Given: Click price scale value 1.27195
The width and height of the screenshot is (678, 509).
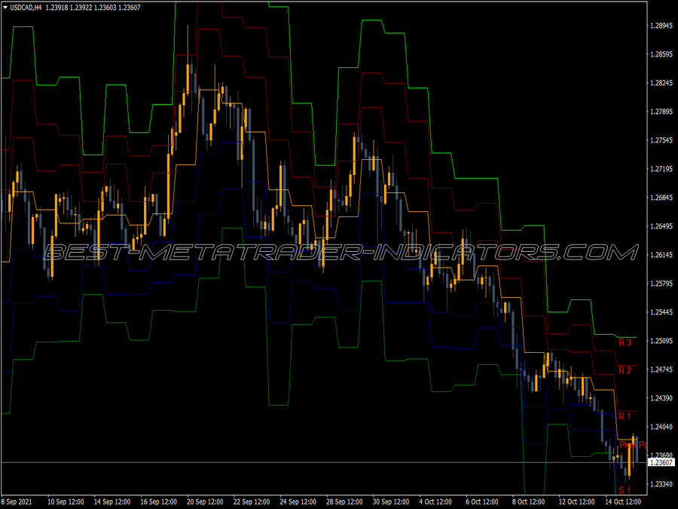Looking at the screenshot, I should click(x=661, y=169).
